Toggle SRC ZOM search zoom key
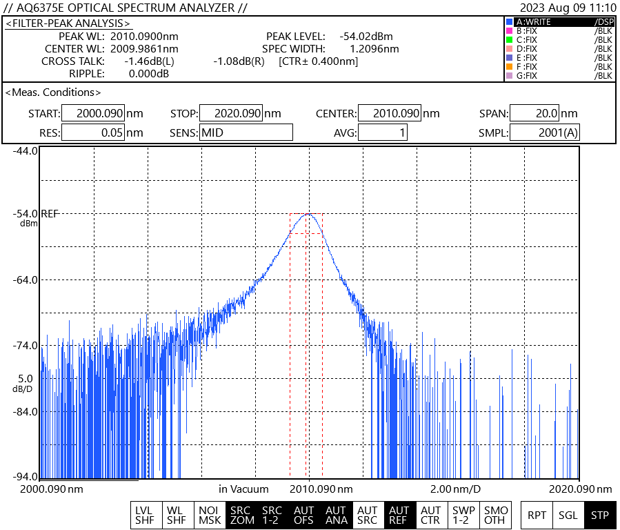Screen dimensions: 620x530 241,516
